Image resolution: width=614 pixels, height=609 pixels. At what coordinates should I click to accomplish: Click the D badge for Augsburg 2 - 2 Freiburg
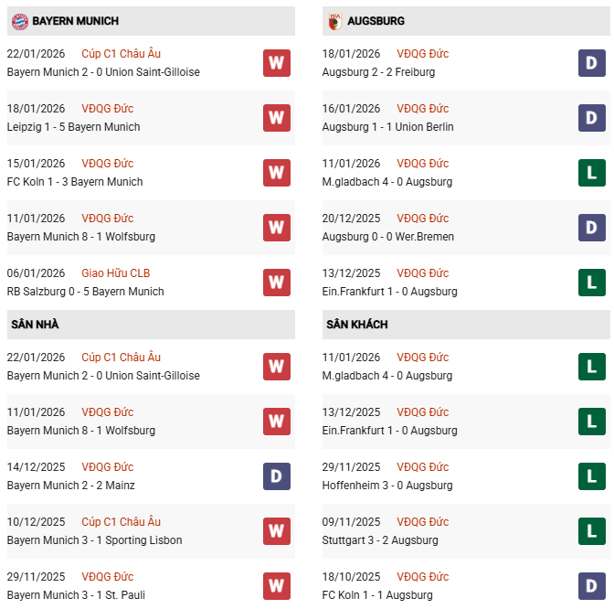(x=592, y=63)
